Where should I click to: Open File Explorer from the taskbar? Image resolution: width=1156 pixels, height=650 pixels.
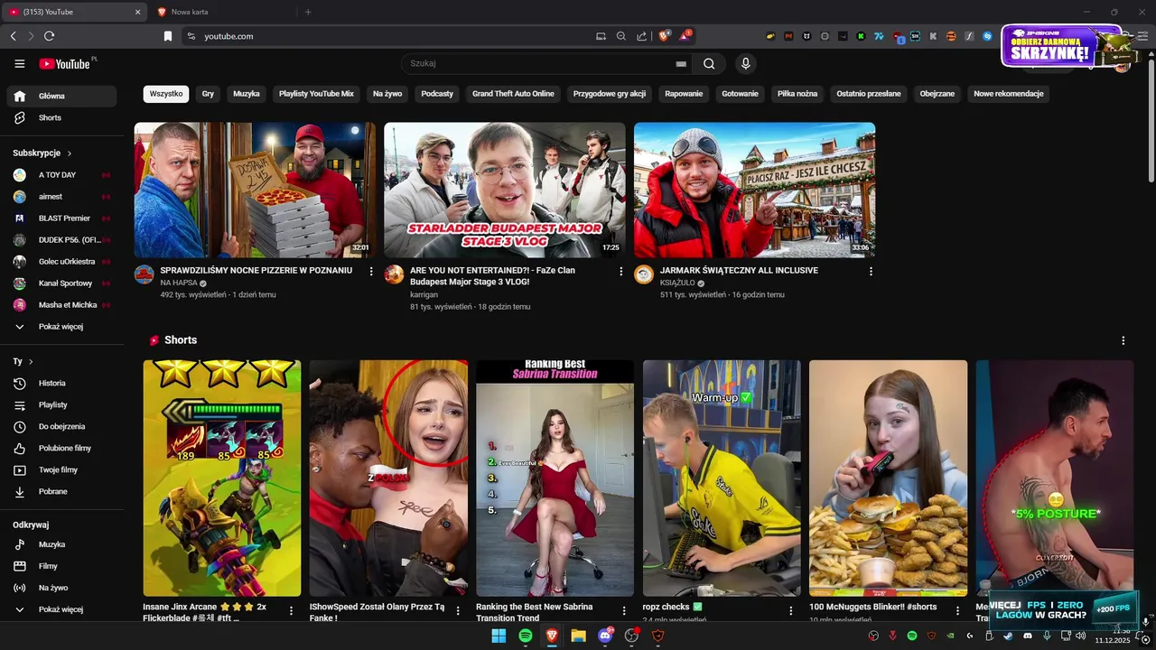578,636
